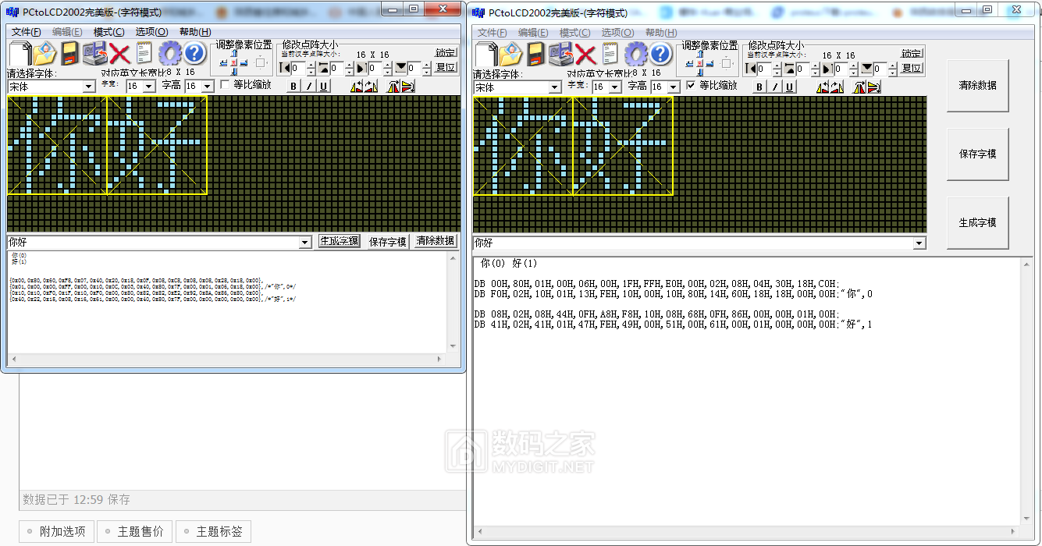Shift pixels up arrow in left window
Screen dimensions: 1042x546
tap(233, 53)
